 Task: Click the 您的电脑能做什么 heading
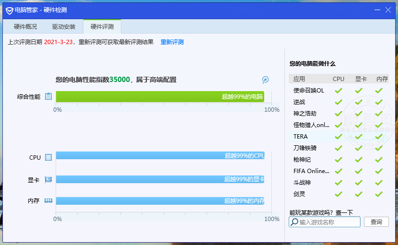[312, 63]
